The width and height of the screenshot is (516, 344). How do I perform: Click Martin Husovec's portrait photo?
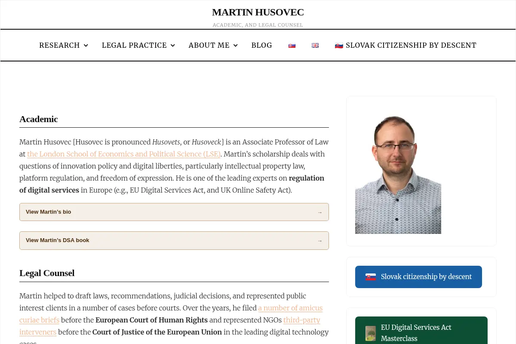point(398,174)
